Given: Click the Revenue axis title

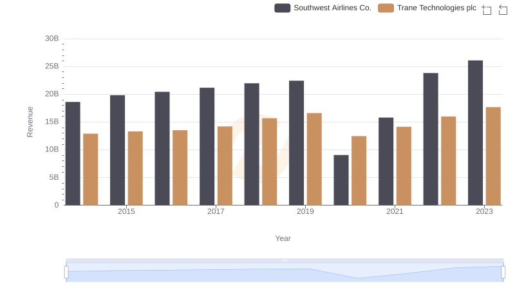Looking at the screenshot, I should click(30, 122).
